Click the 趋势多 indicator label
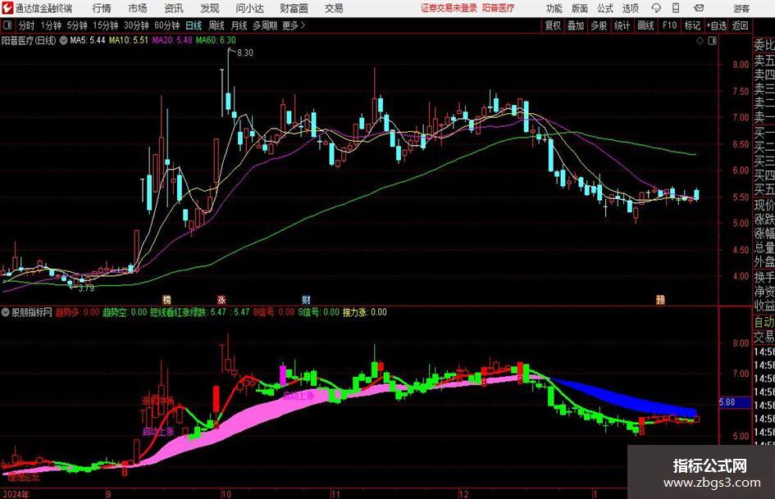 (67, 312)
